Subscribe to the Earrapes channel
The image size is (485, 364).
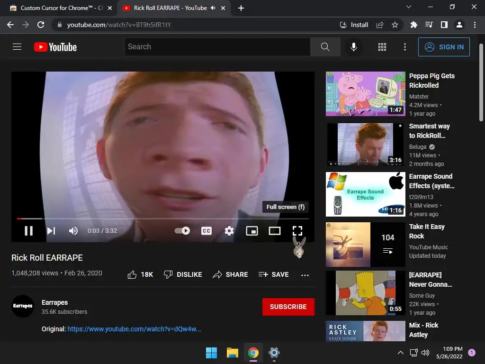pyautogui.click(x=288, y=307)
